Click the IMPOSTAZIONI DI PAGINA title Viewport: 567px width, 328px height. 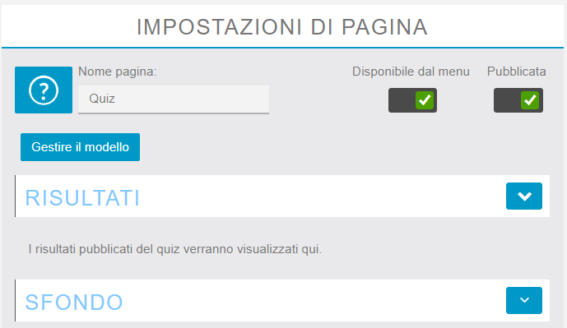282,27
